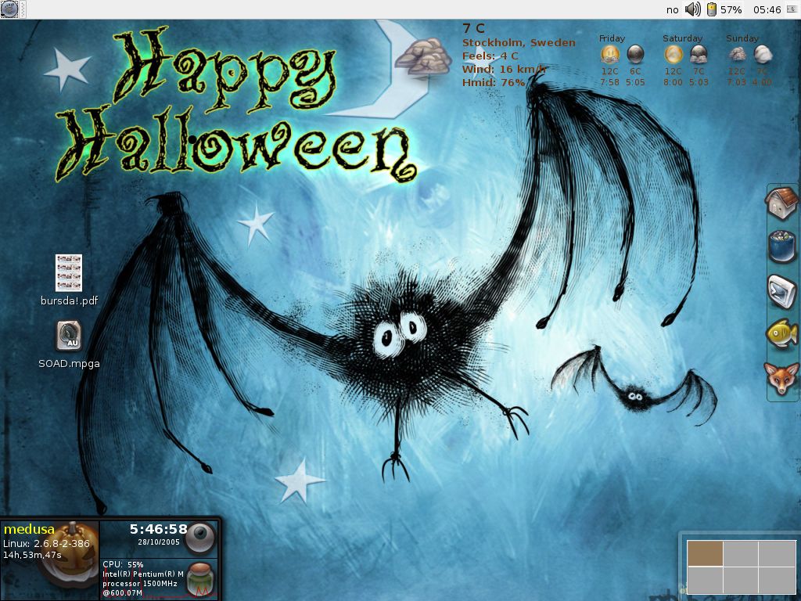Click the Wind: 16 km/h reading

pyautogui.click(x=505, y=70)
